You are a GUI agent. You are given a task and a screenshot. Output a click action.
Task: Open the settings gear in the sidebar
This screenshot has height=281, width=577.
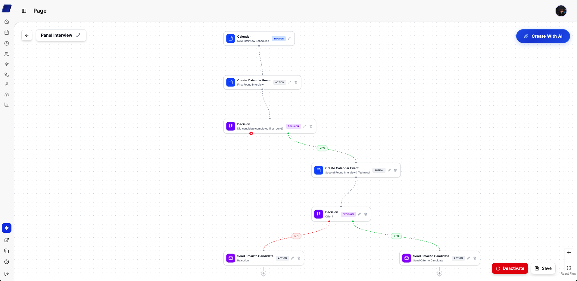click(7, 95)
